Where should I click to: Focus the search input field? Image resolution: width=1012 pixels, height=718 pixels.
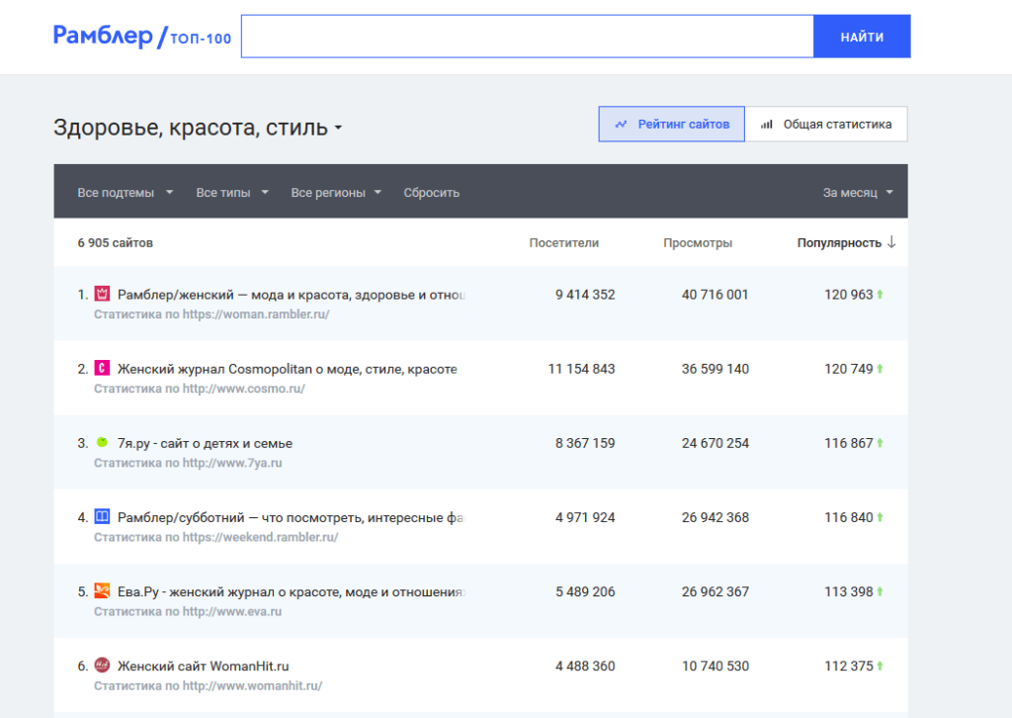tap(527, 37)
